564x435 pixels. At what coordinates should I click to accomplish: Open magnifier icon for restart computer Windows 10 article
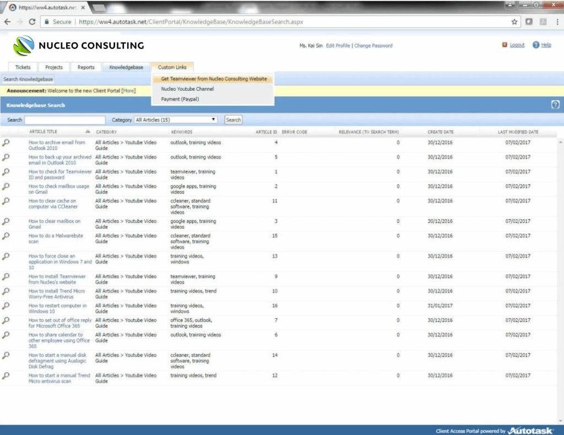[x=6, y=306]
